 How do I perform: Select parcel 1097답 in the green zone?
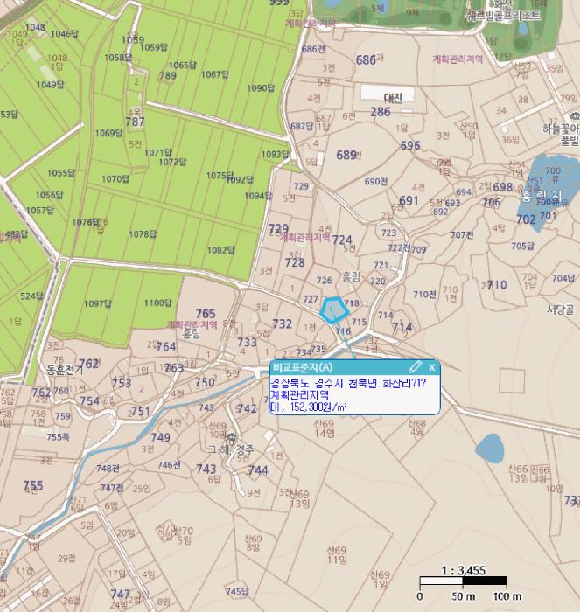click(x=100, y=303)
